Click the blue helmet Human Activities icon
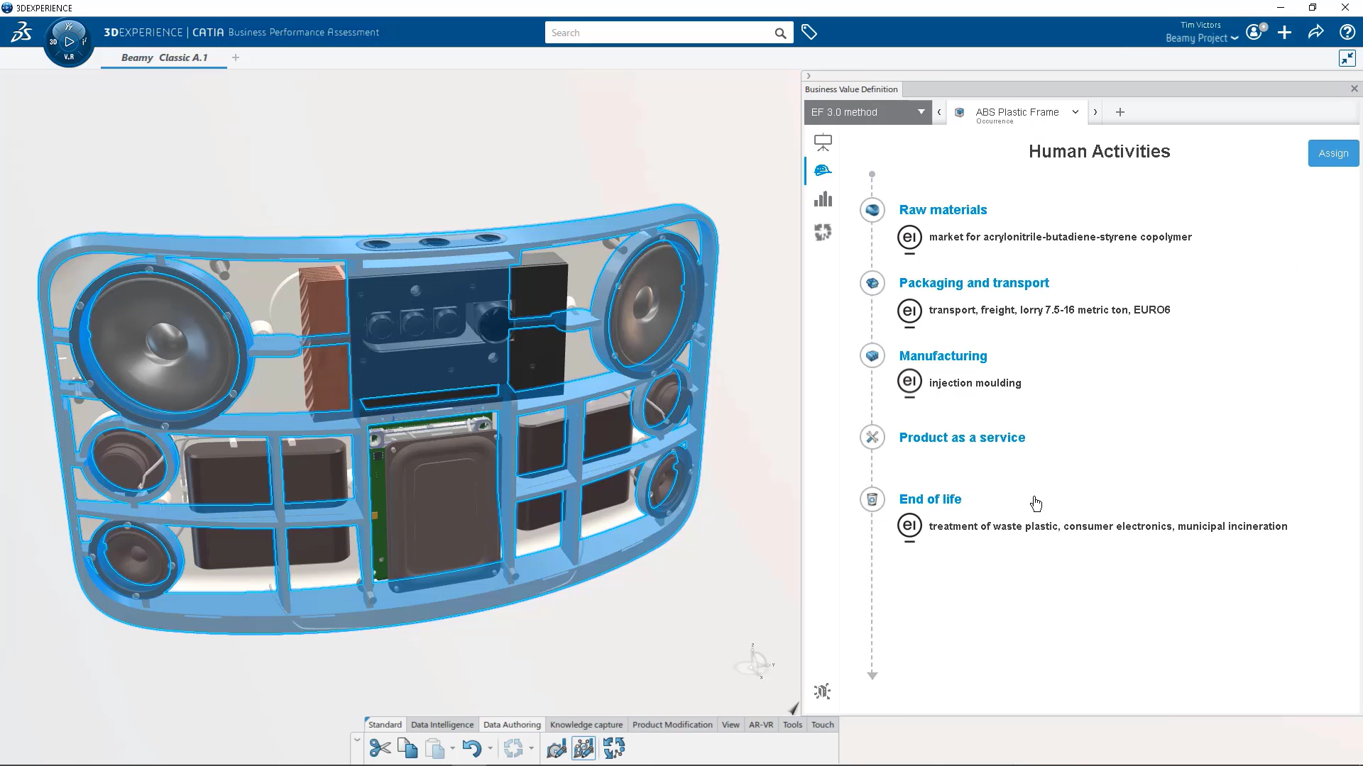The height and width of the screenshot is (766, 1363). coord(823,170)
